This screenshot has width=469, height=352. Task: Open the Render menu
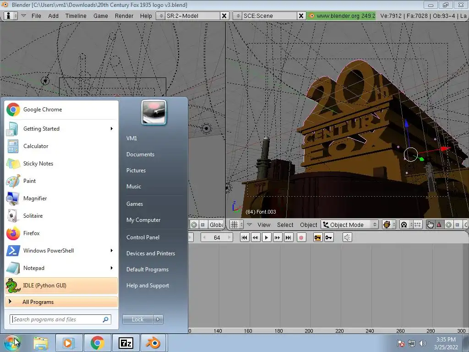tap(124, 16)
